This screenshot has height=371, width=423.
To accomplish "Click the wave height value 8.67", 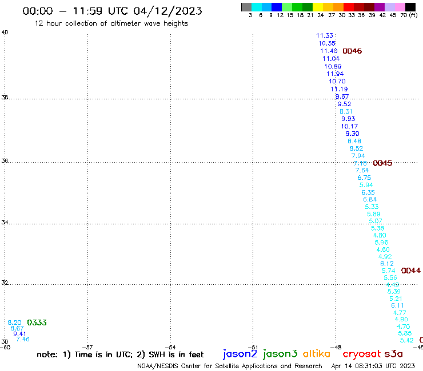I will pos(17,328).
